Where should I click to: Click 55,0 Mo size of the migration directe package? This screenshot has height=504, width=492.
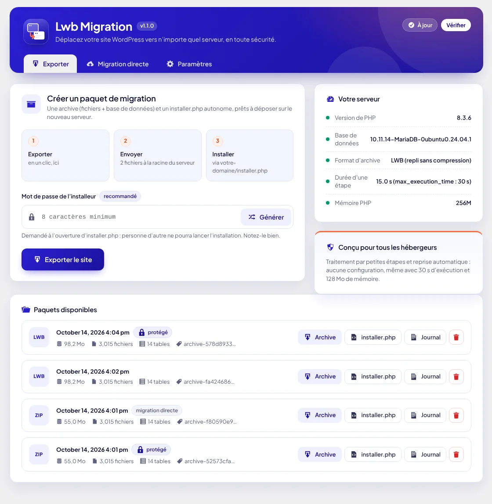71,421
